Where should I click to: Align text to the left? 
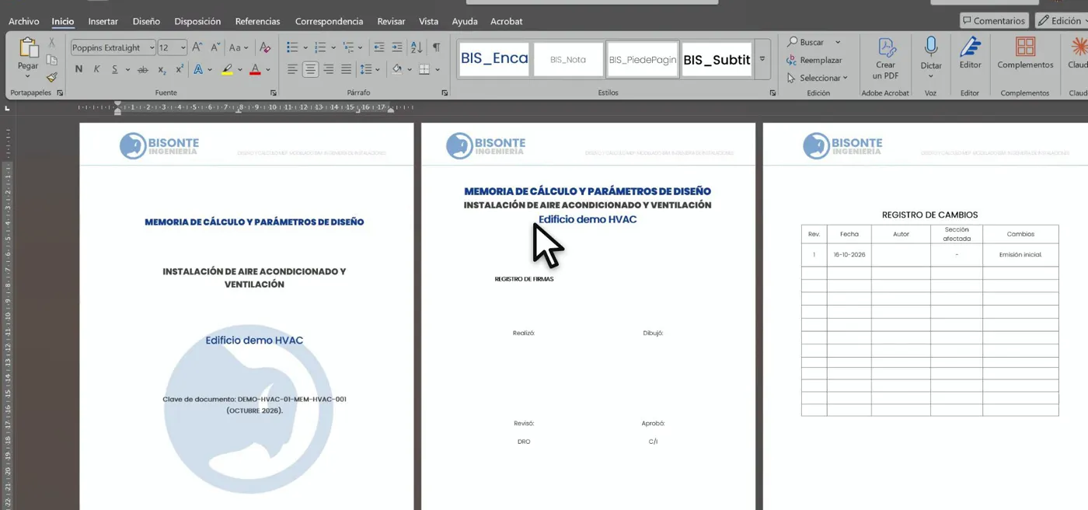(292, 69)
